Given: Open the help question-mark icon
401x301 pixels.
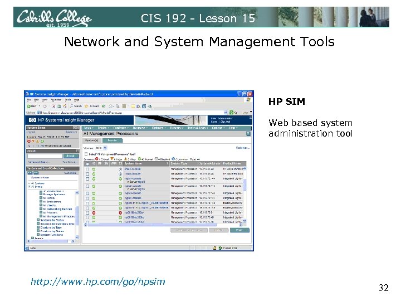Looking at the screenshot, I should [x=248, y=134].
